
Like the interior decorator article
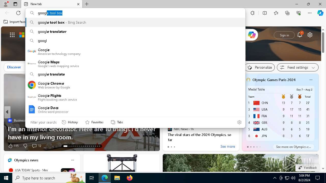[x=13, y=146]
